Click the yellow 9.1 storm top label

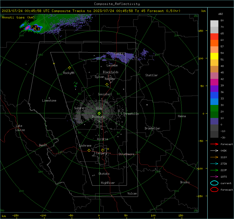pos(37,29)
